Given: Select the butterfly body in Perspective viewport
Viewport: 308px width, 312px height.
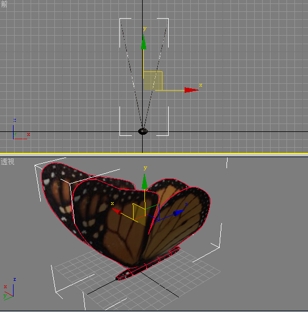Looking at the screenshot, I should point(148,264).
